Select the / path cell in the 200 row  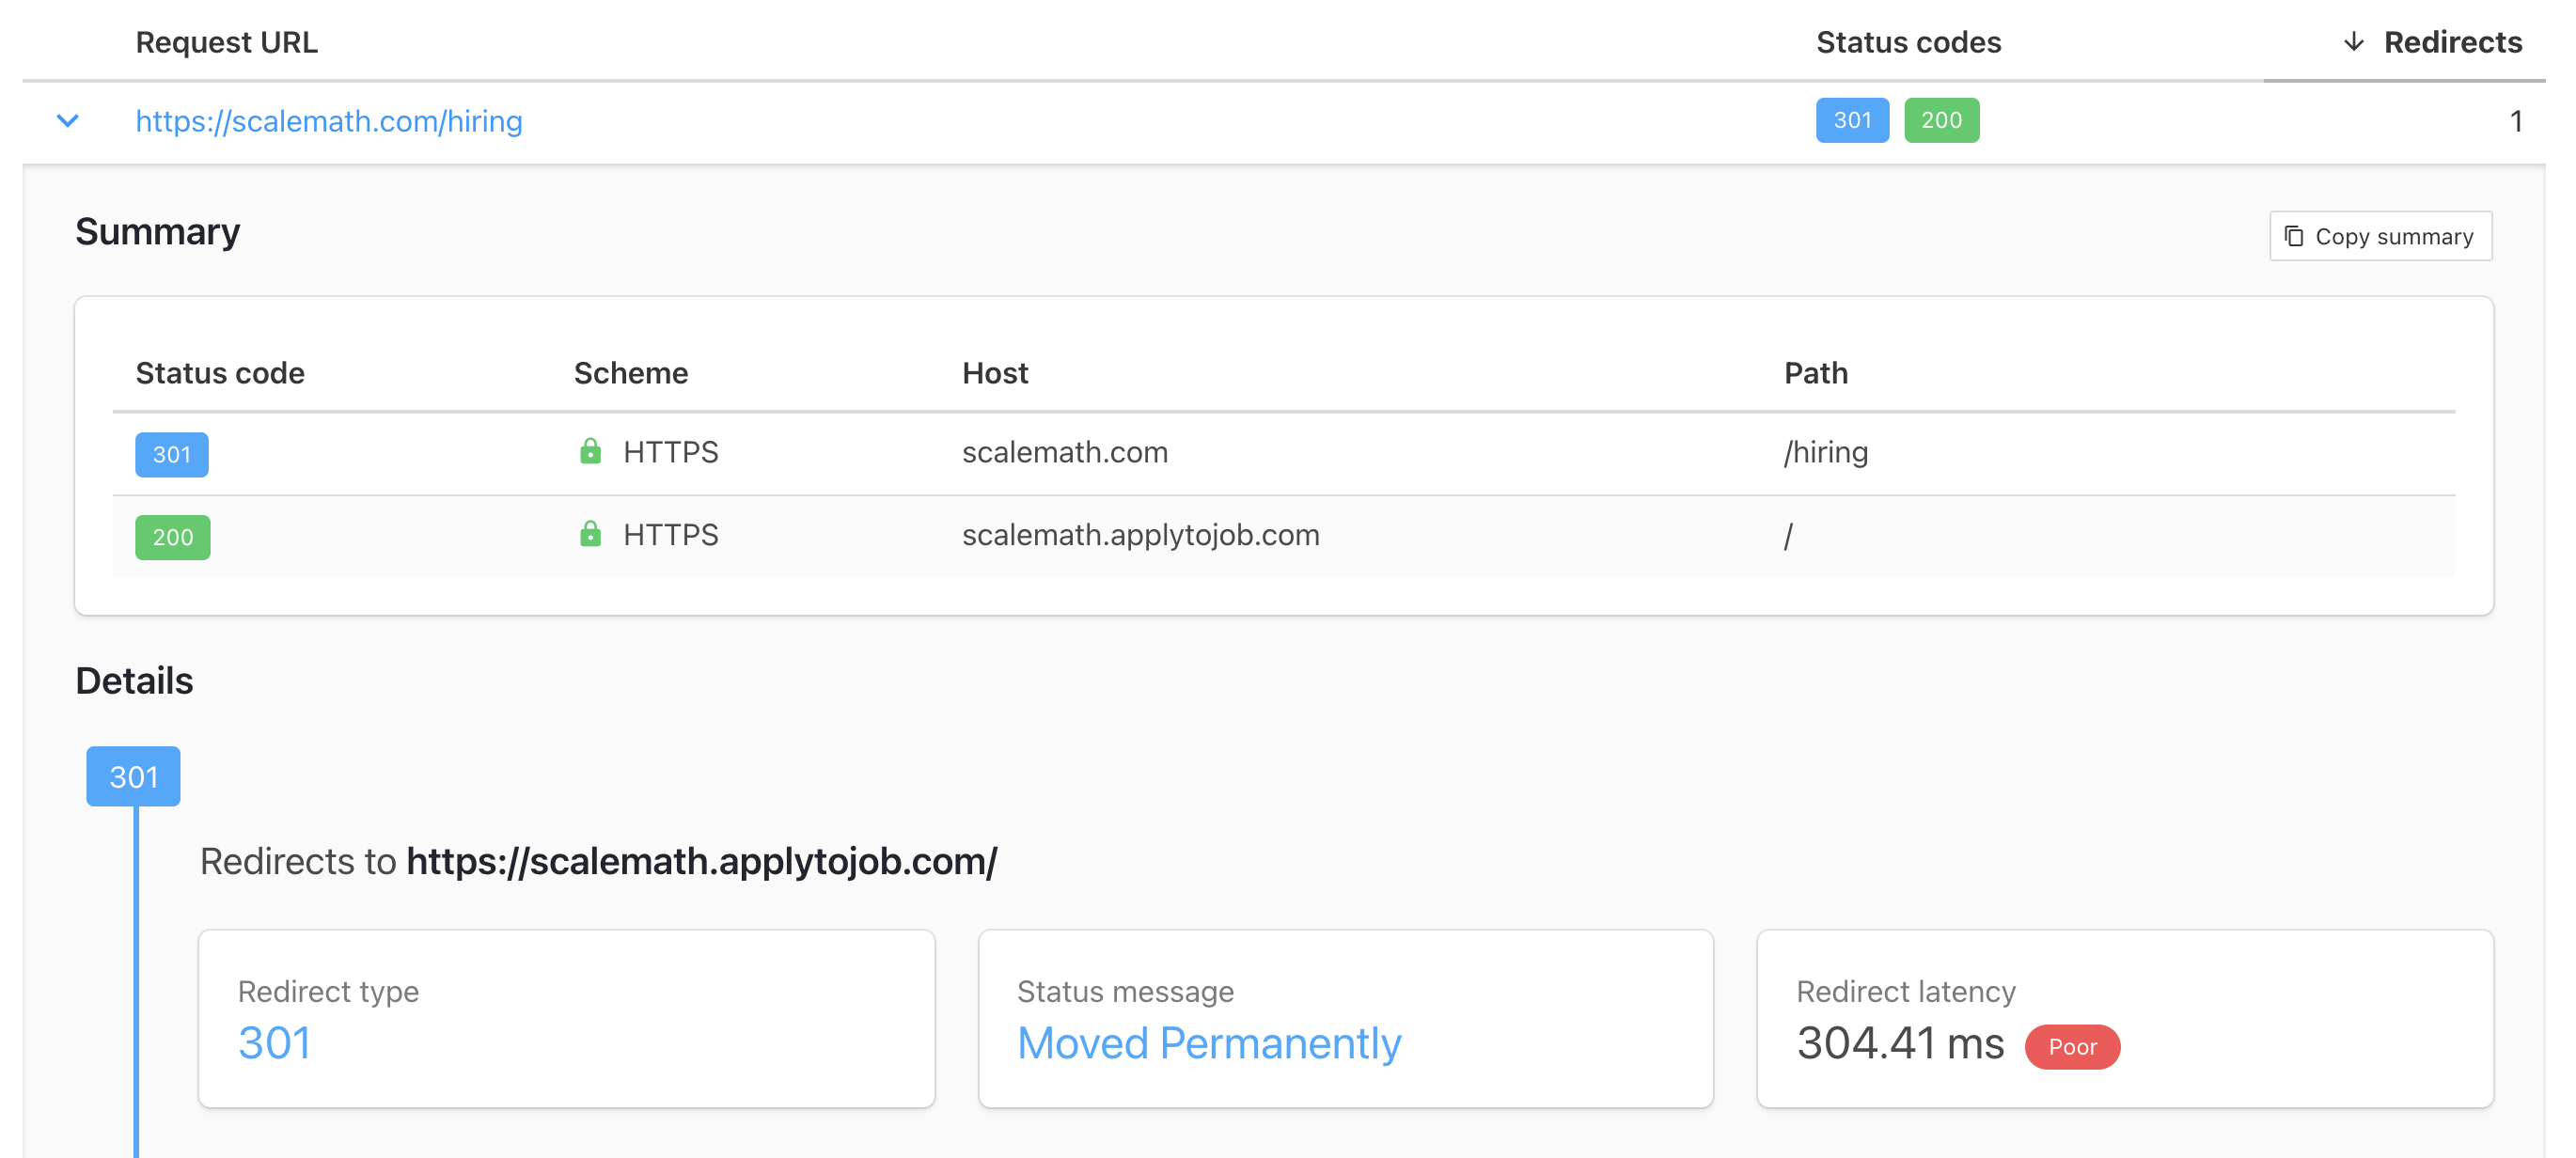pyautogui.click(x=1788, y=536)
